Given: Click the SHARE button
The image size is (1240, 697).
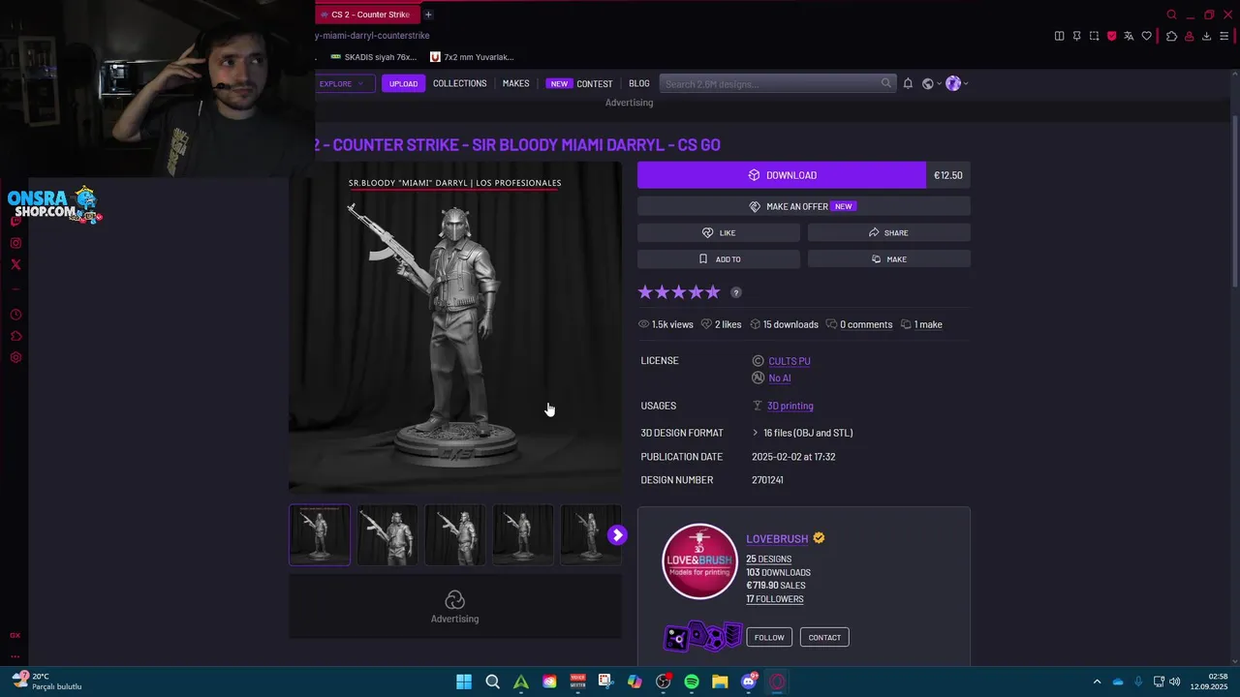Looking at the screenshot, I should click(x=888, y=232).
